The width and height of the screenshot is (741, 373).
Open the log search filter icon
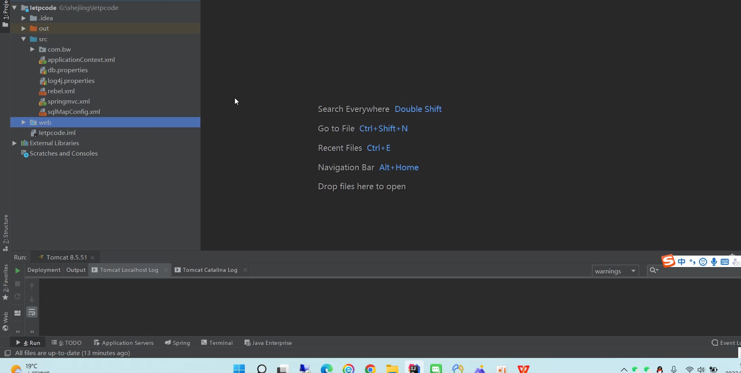[x=654, y=271]
